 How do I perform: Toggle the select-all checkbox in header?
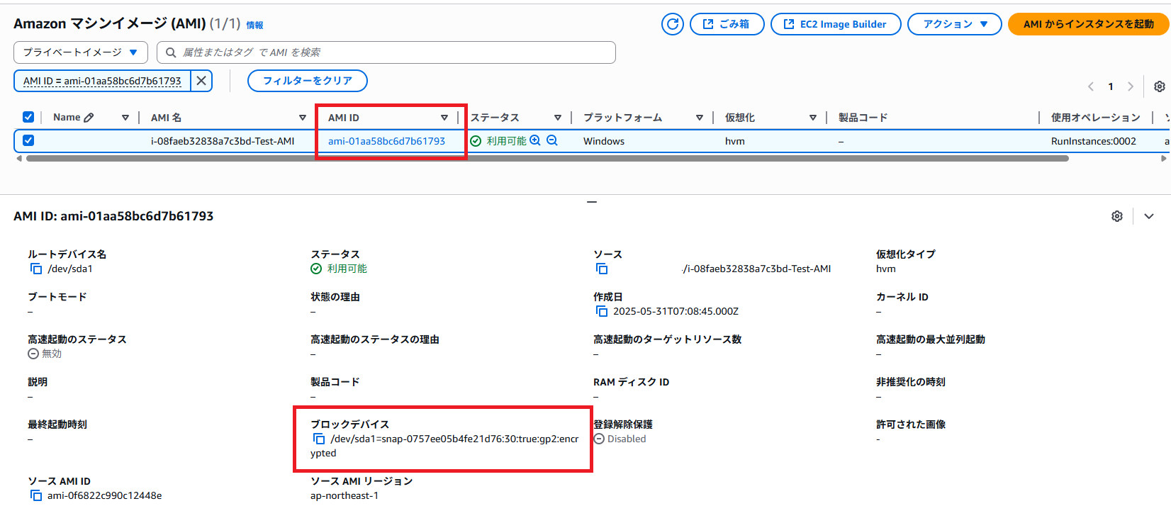tap(28, 117)
